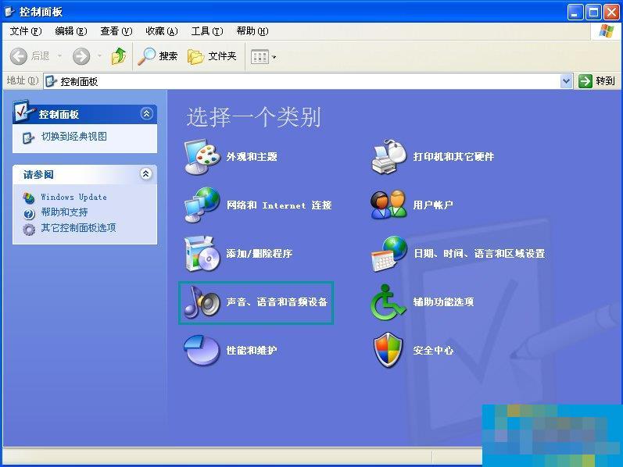Click the 辅助功能选项 accessibility icon
This screenshot has width=623, height=467.
pyautogui.click(x=388, y=302)
